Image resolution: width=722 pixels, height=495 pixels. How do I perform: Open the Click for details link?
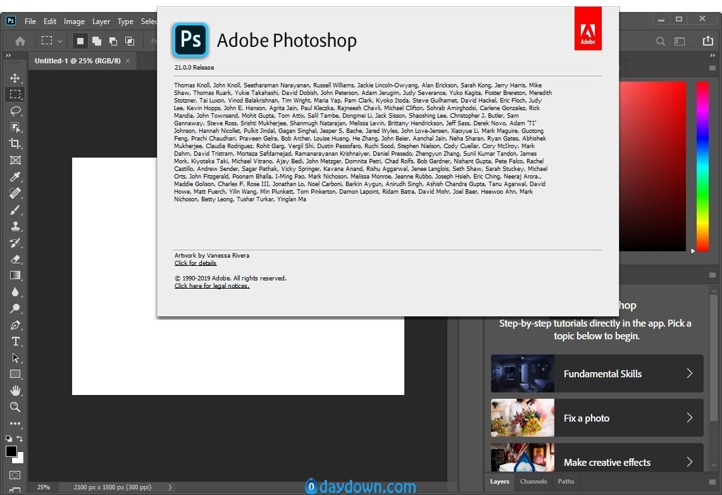(196, 263)
